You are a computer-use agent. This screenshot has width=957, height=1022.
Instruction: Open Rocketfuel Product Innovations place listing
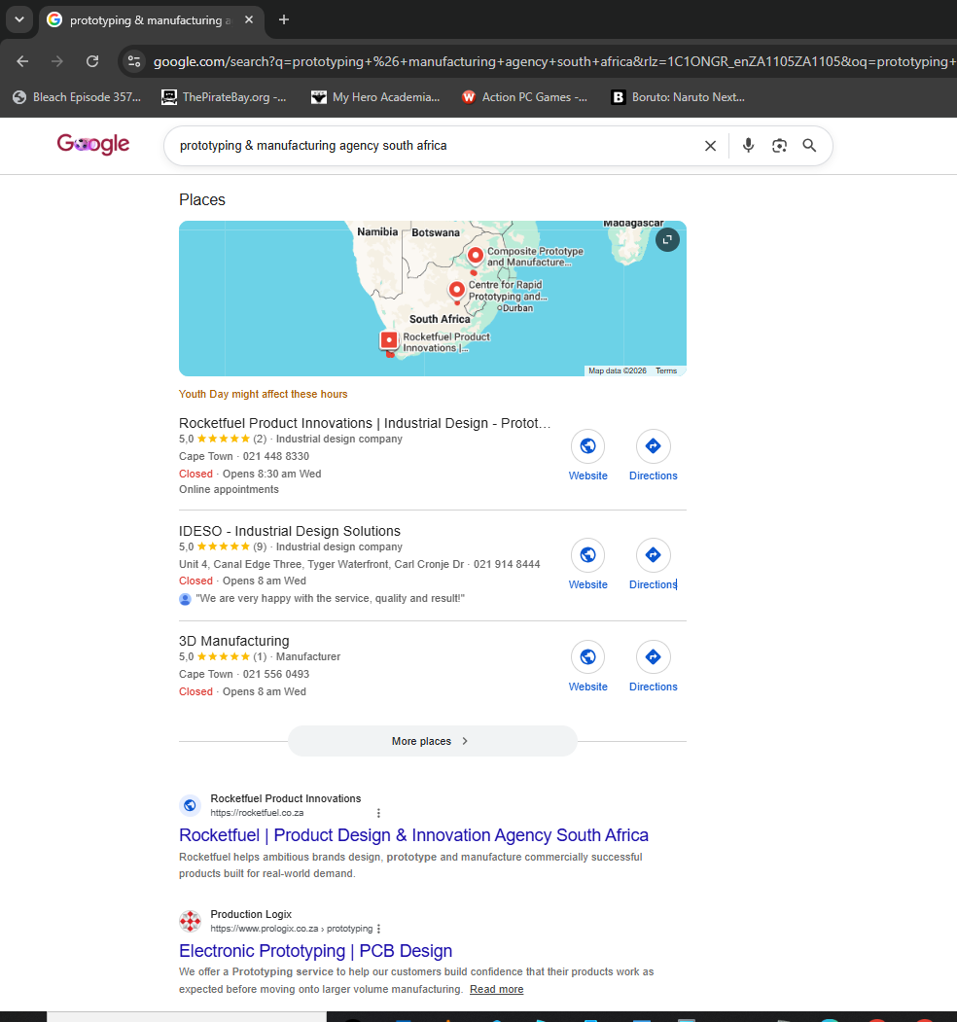click(365, 423)
